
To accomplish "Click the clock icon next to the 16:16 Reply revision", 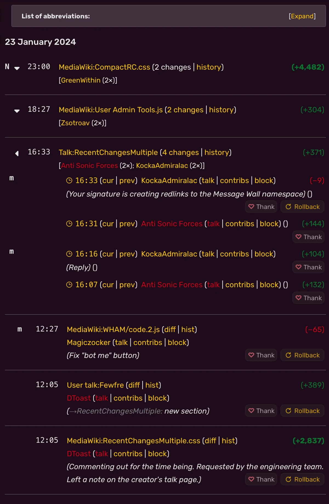I will tap(69, 254).
